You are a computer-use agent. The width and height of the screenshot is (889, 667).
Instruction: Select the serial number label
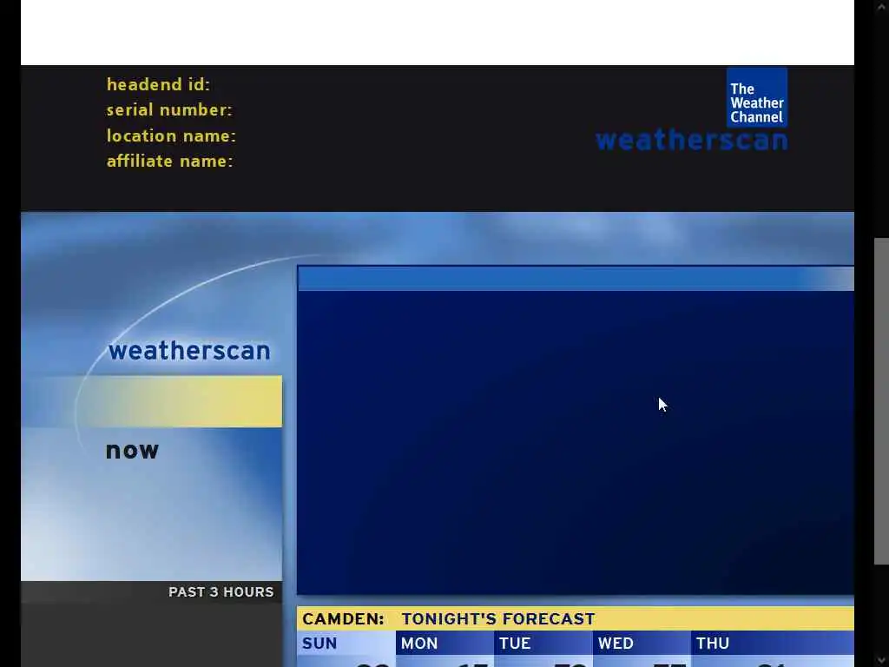169,110
